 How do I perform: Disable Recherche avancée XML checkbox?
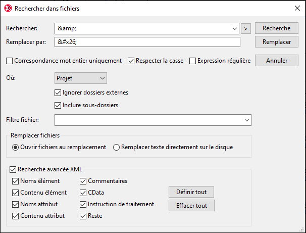point(13,169)
